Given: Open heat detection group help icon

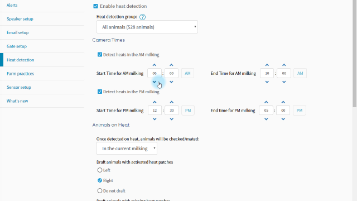Looking at the screenshot, I should (142, 17).
